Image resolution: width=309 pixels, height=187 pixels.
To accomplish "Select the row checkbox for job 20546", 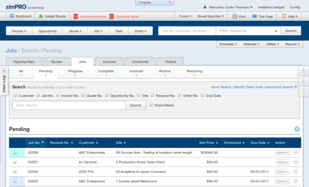I will (15, 171).
